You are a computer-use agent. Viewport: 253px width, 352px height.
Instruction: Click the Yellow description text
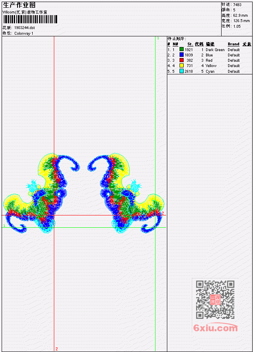211,66
